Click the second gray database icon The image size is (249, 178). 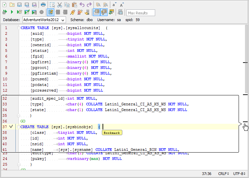pos(65,12)
